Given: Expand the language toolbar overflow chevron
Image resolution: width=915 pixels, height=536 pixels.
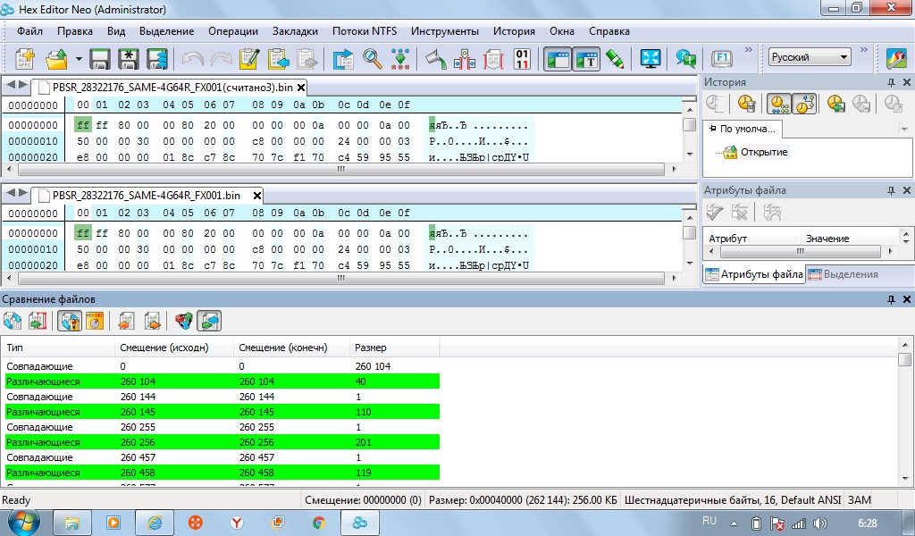Looking at the screenshot, I should tap(864, 50).
